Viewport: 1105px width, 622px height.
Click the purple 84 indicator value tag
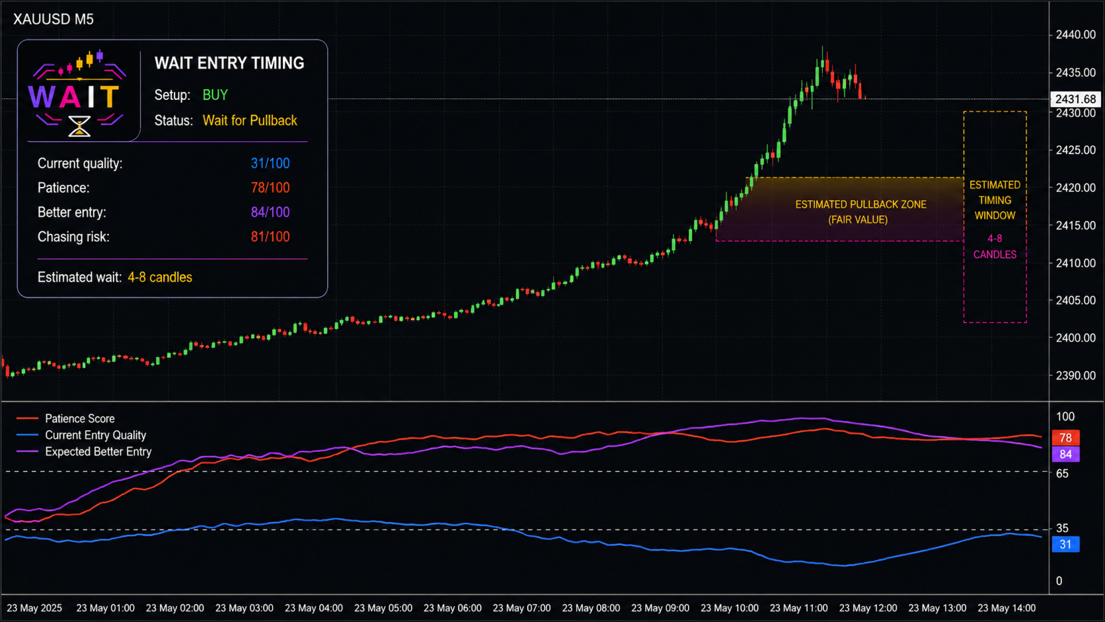1065,454
